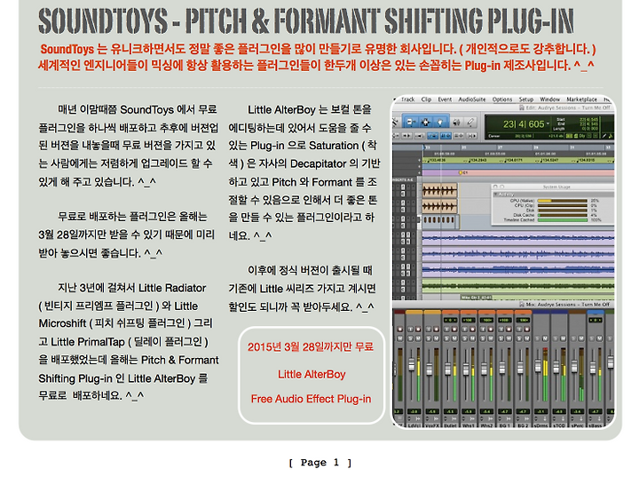Record-enable the BG 2 channel
Image resolution: width=639 pixels, height=485 pixels.
pos(527,330)
